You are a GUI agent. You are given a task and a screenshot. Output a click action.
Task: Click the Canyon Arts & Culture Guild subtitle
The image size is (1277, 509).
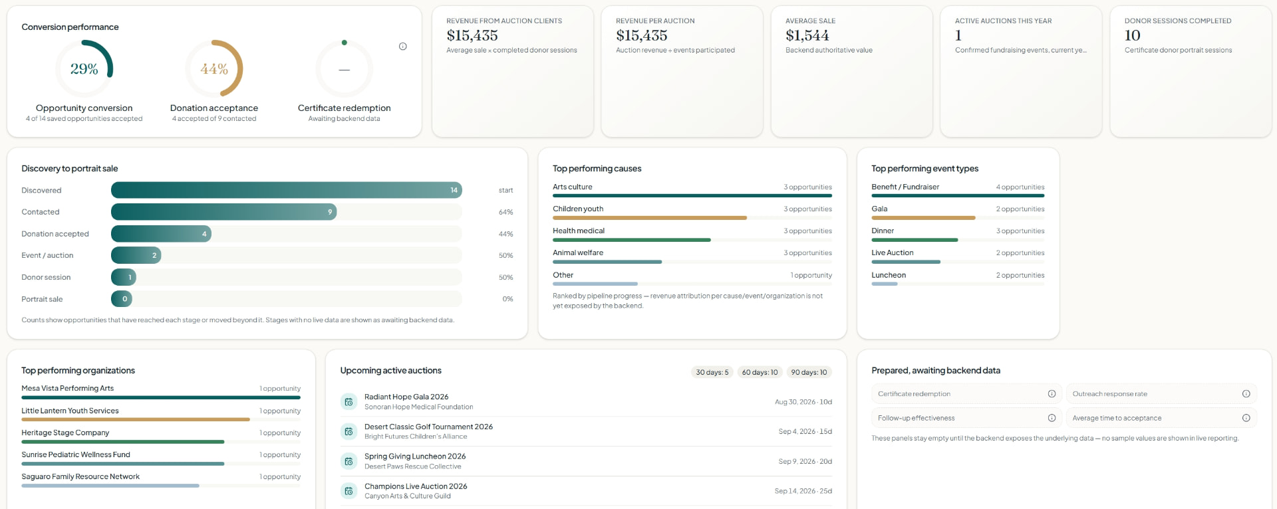(407, 496)
